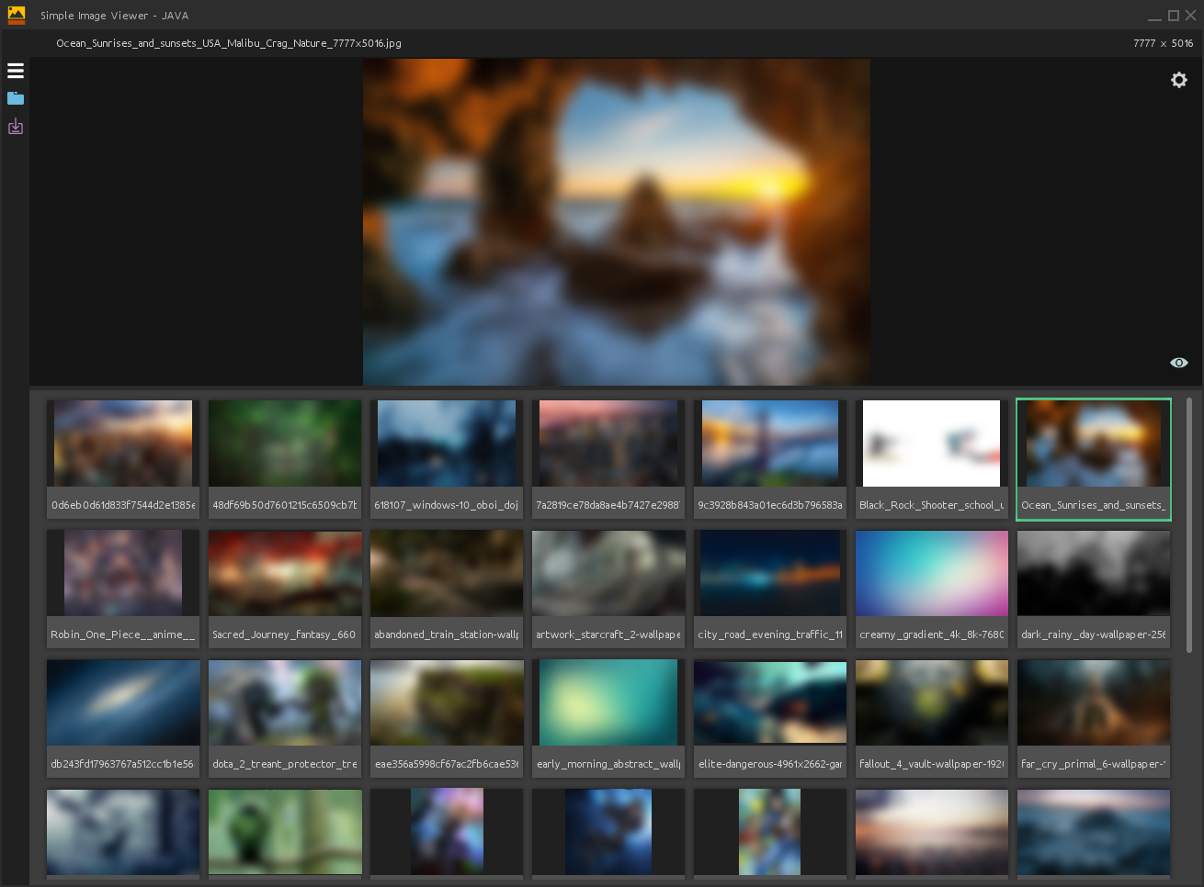Select the abandoned_train_station thumbnail
The image size is (1204, 887).
coord(447,589)
